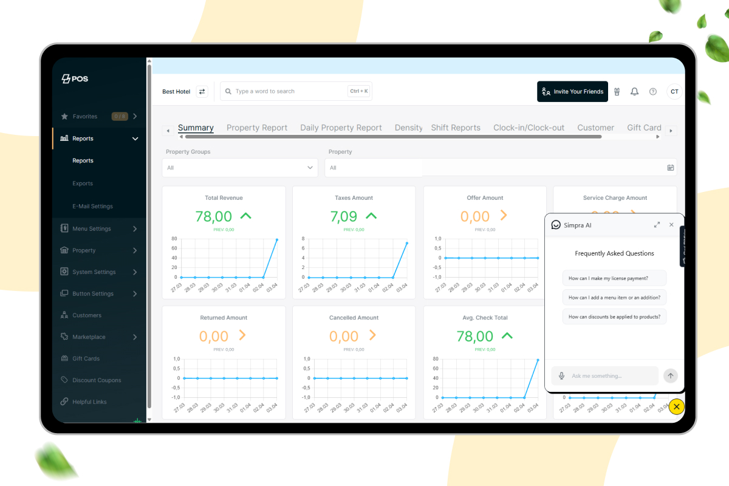
Task: Click the System Settings gear icon
Action: click(x=64, y=272)
